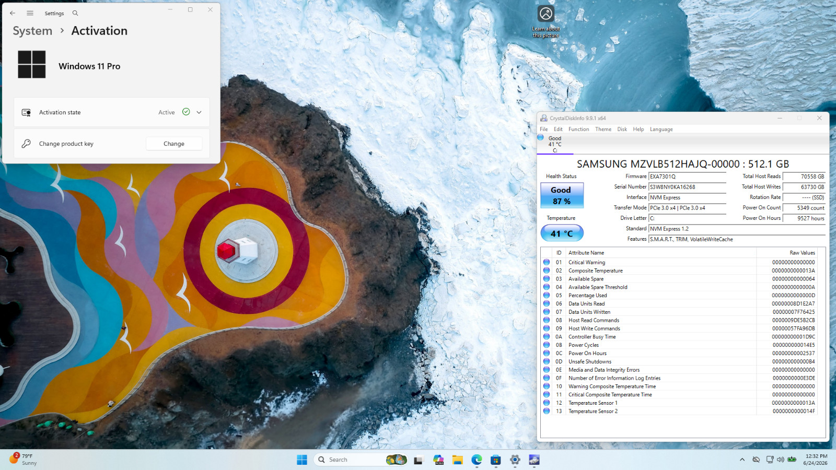Viewport: 836px width, 470px height.
Task: Open File Explorer from the taskbar
Action: click(458, 460)
